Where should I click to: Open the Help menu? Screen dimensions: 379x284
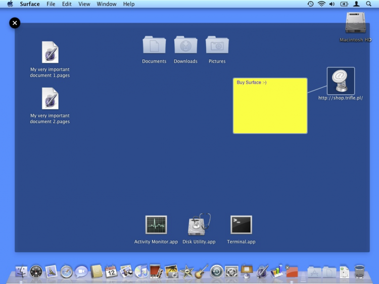[x=129, y=4]
